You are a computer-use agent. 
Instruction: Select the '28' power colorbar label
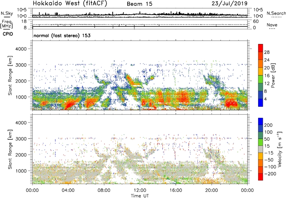tap(267, 52)
